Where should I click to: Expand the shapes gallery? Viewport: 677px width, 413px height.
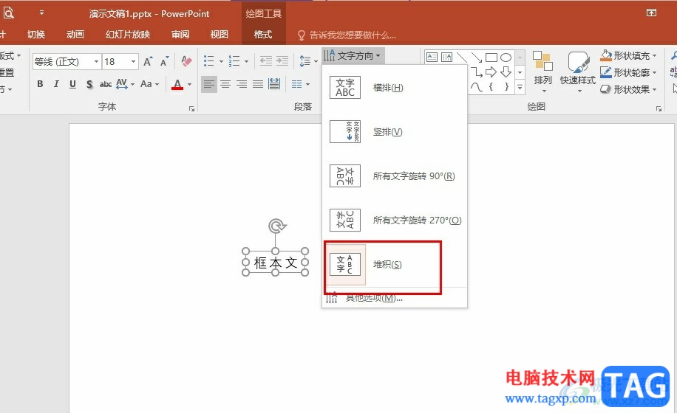pos(520,87)
